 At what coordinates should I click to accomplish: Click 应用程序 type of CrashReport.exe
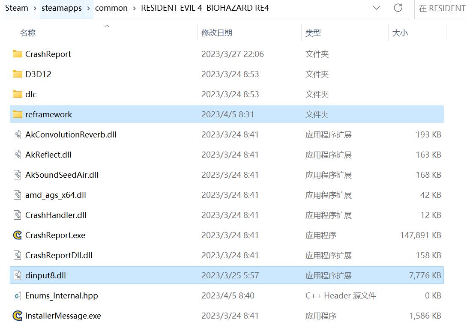pos(321,235)
